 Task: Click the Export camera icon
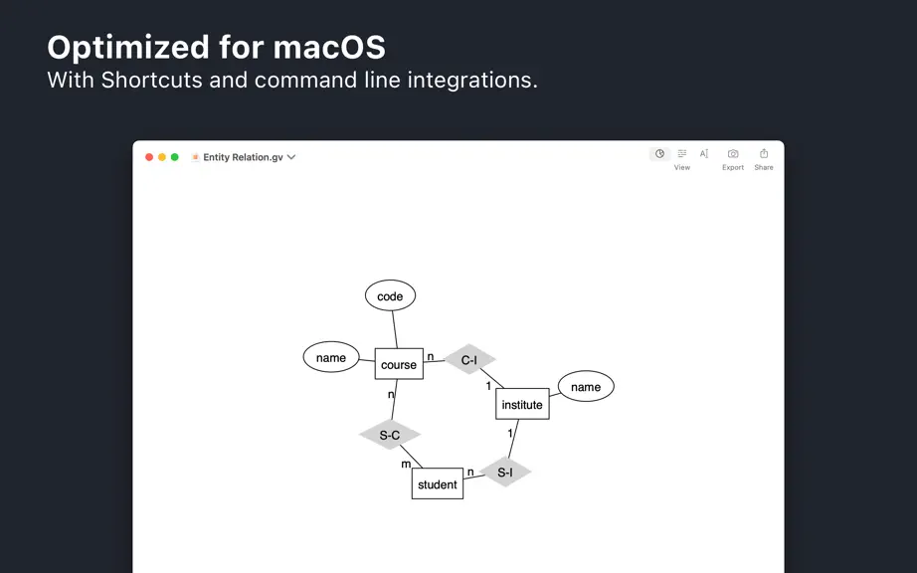pos(733,154)
